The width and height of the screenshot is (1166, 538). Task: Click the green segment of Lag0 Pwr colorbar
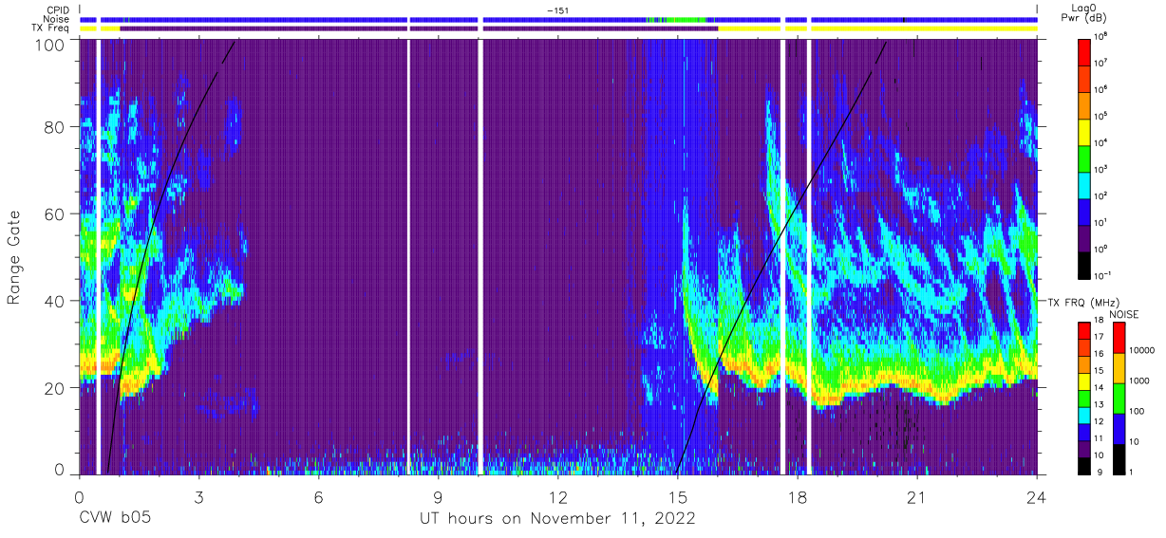click(1086, 158)
